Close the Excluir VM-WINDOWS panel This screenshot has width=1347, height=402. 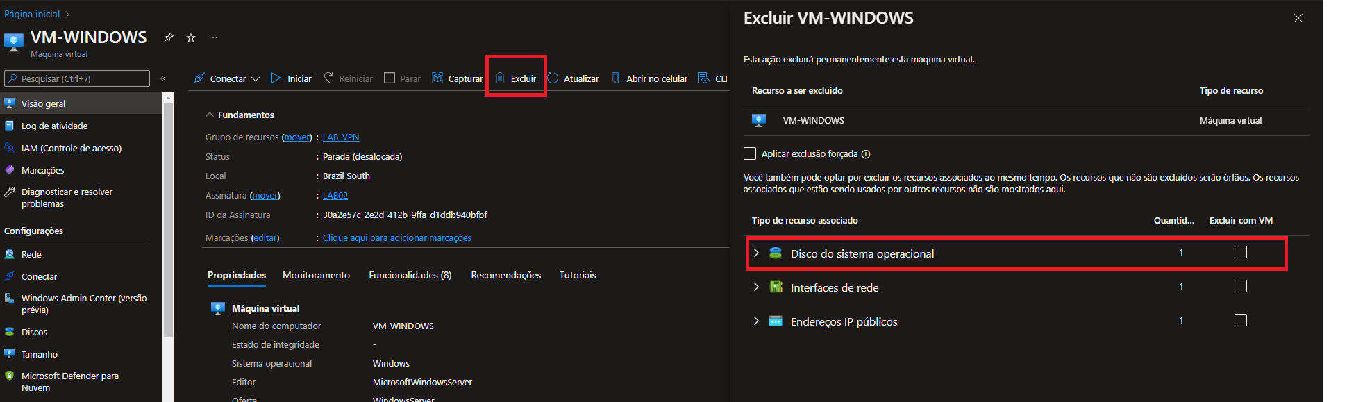(x=1298, y=18)
